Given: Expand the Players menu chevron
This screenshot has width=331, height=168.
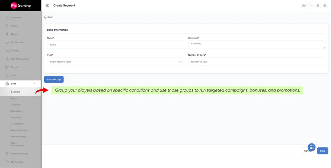Looking at the screenshot, I should 35,34.
